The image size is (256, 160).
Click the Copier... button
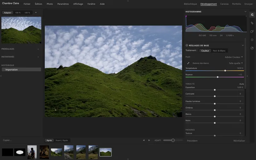click(x=7, y=140)
